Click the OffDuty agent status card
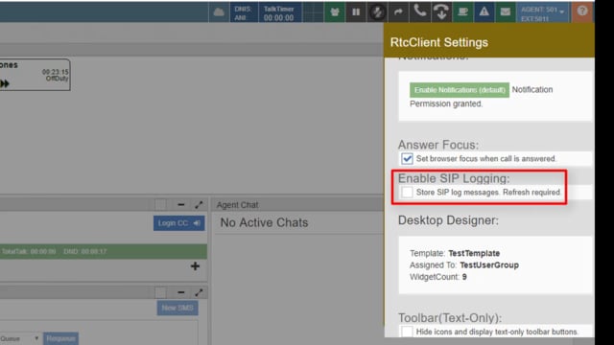This screenshot has height=345, width=614. (35, 75)
